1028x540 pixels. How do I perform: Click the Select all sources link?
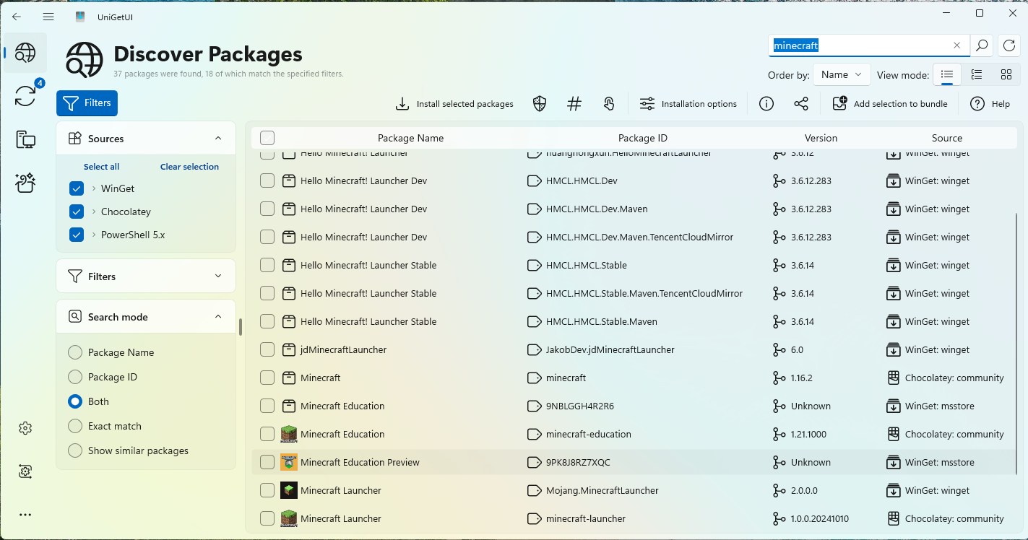[101, 167]
